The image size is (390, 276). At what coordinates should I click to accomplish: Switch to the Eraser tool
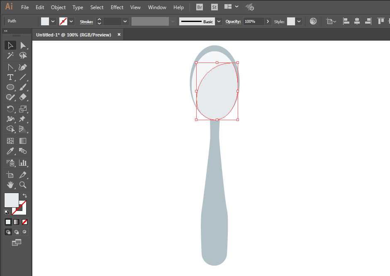(x=24, y=97)
